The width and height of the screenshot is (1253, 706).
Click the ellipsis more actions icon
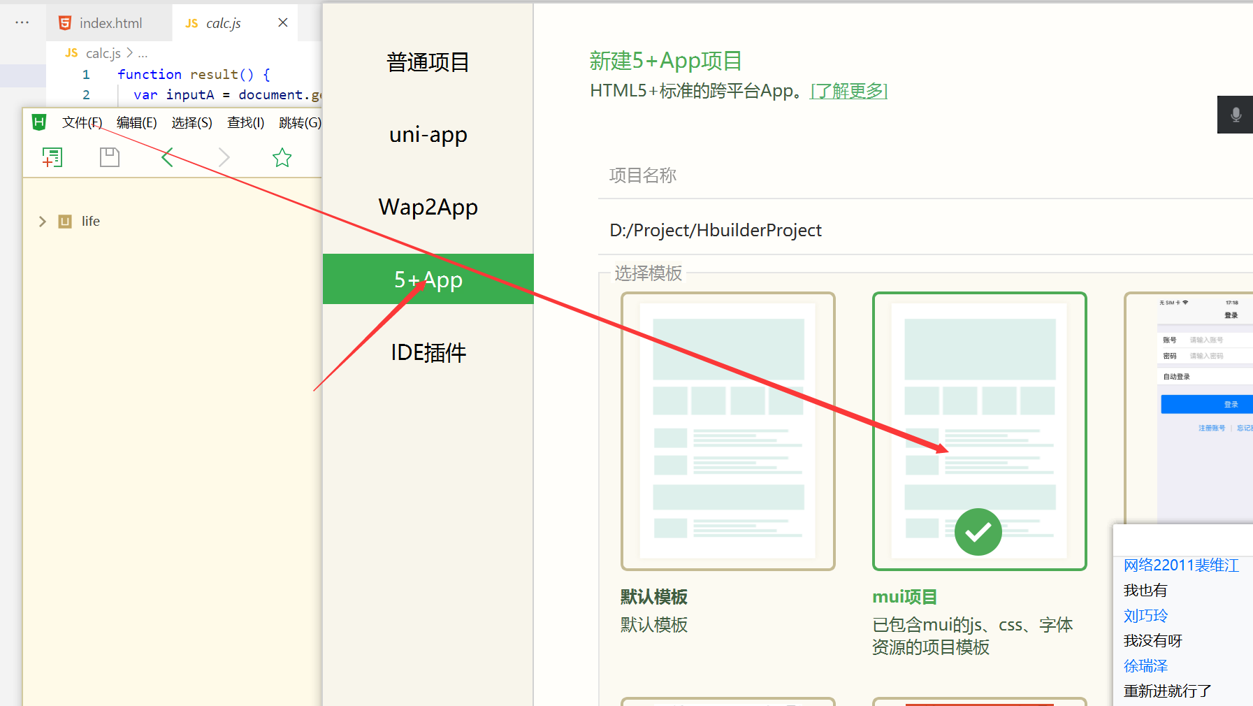(22, 22)
